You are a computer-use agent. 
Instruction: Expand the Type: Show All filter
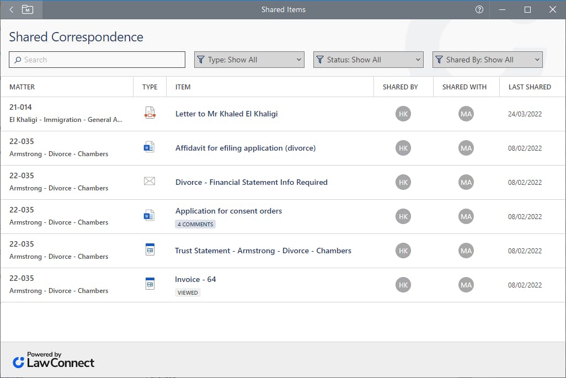(249, 60)
